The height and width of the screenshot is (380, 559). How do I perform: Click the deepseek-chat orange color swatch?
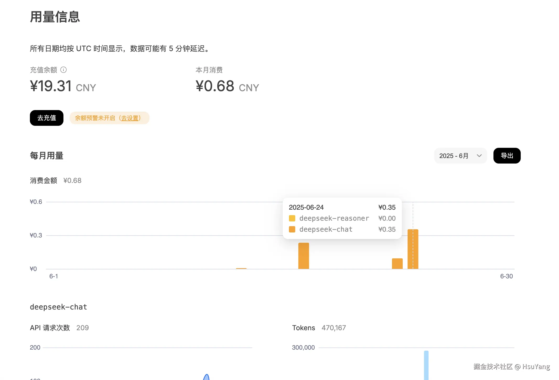tap(292, 229)
